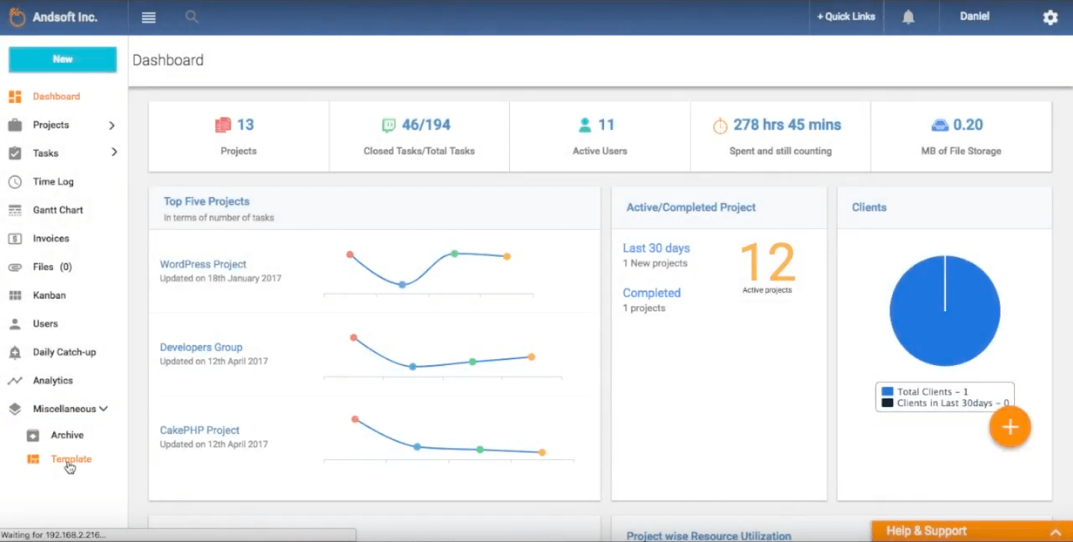Open the Developers Group link
The image size is (1073, 542).
[x=201, y=347]
